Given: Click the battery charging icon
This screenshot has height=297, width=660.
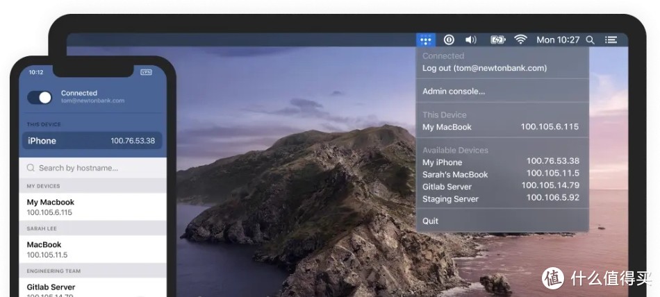Looking at the screenshot, I should tap(498, 40).
